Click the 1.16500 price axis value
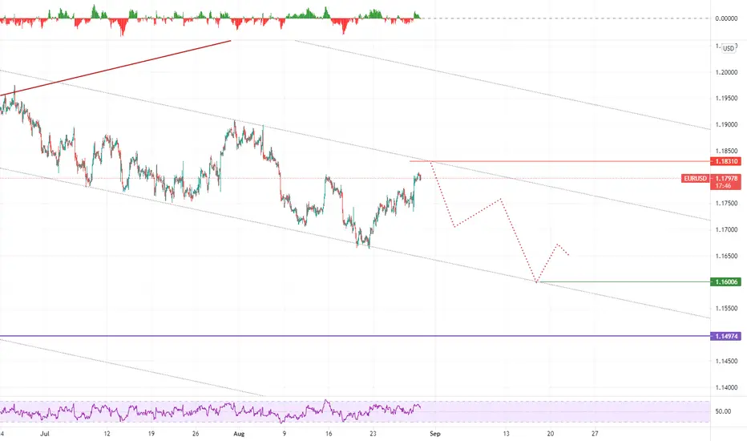This screenshot has width=747, height=441. click(x=726, y=256)
